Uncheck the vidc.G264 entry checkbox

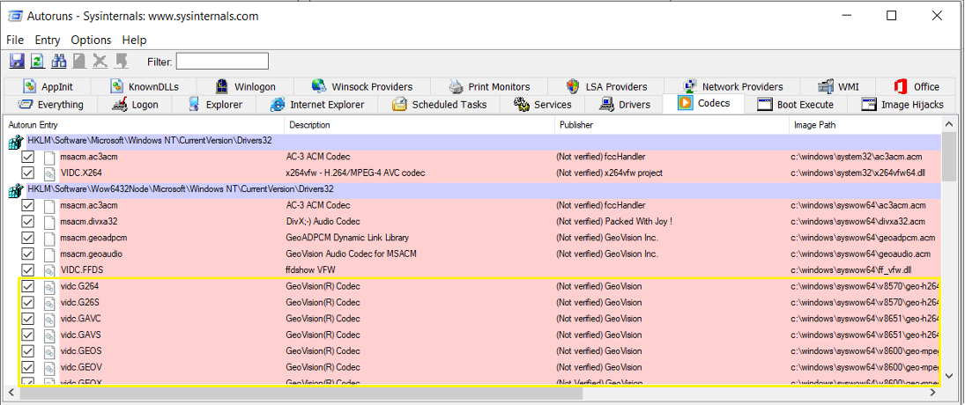pyautogui.click(x=27, y=286)
